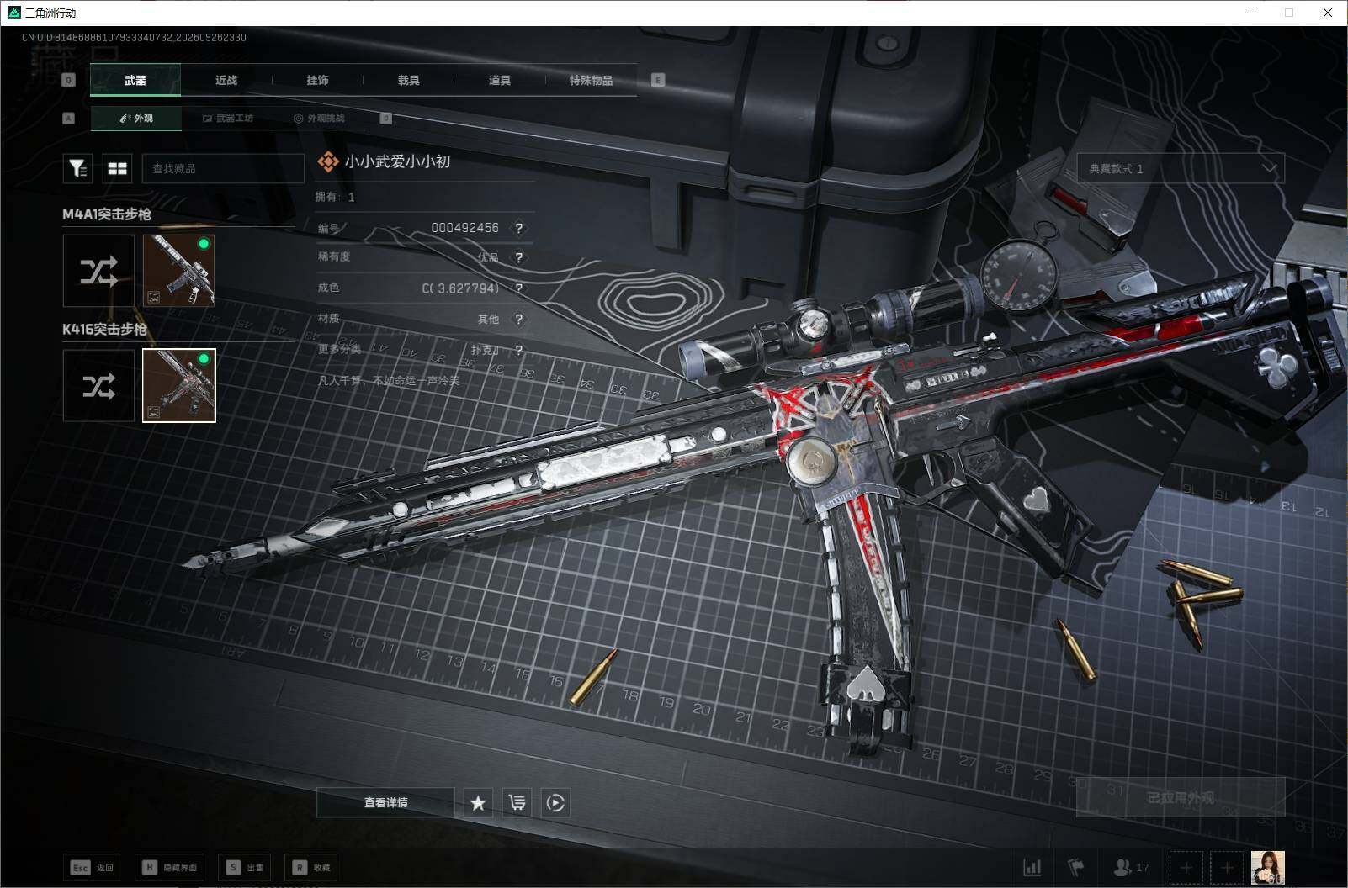Switch to the grid layout view icon
The height and width of the screenshot is (888, 1348).
[x=118, y=168]
